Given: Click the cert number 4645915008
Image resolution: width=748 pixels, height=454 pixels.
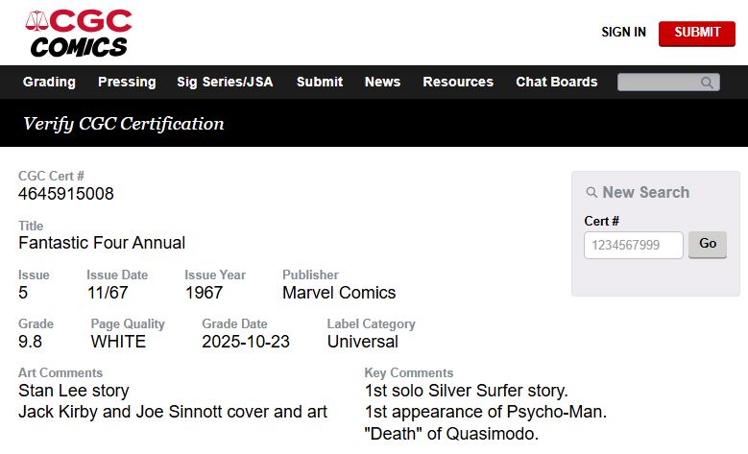Looking at the screenshot, I should tap(66, 194).
